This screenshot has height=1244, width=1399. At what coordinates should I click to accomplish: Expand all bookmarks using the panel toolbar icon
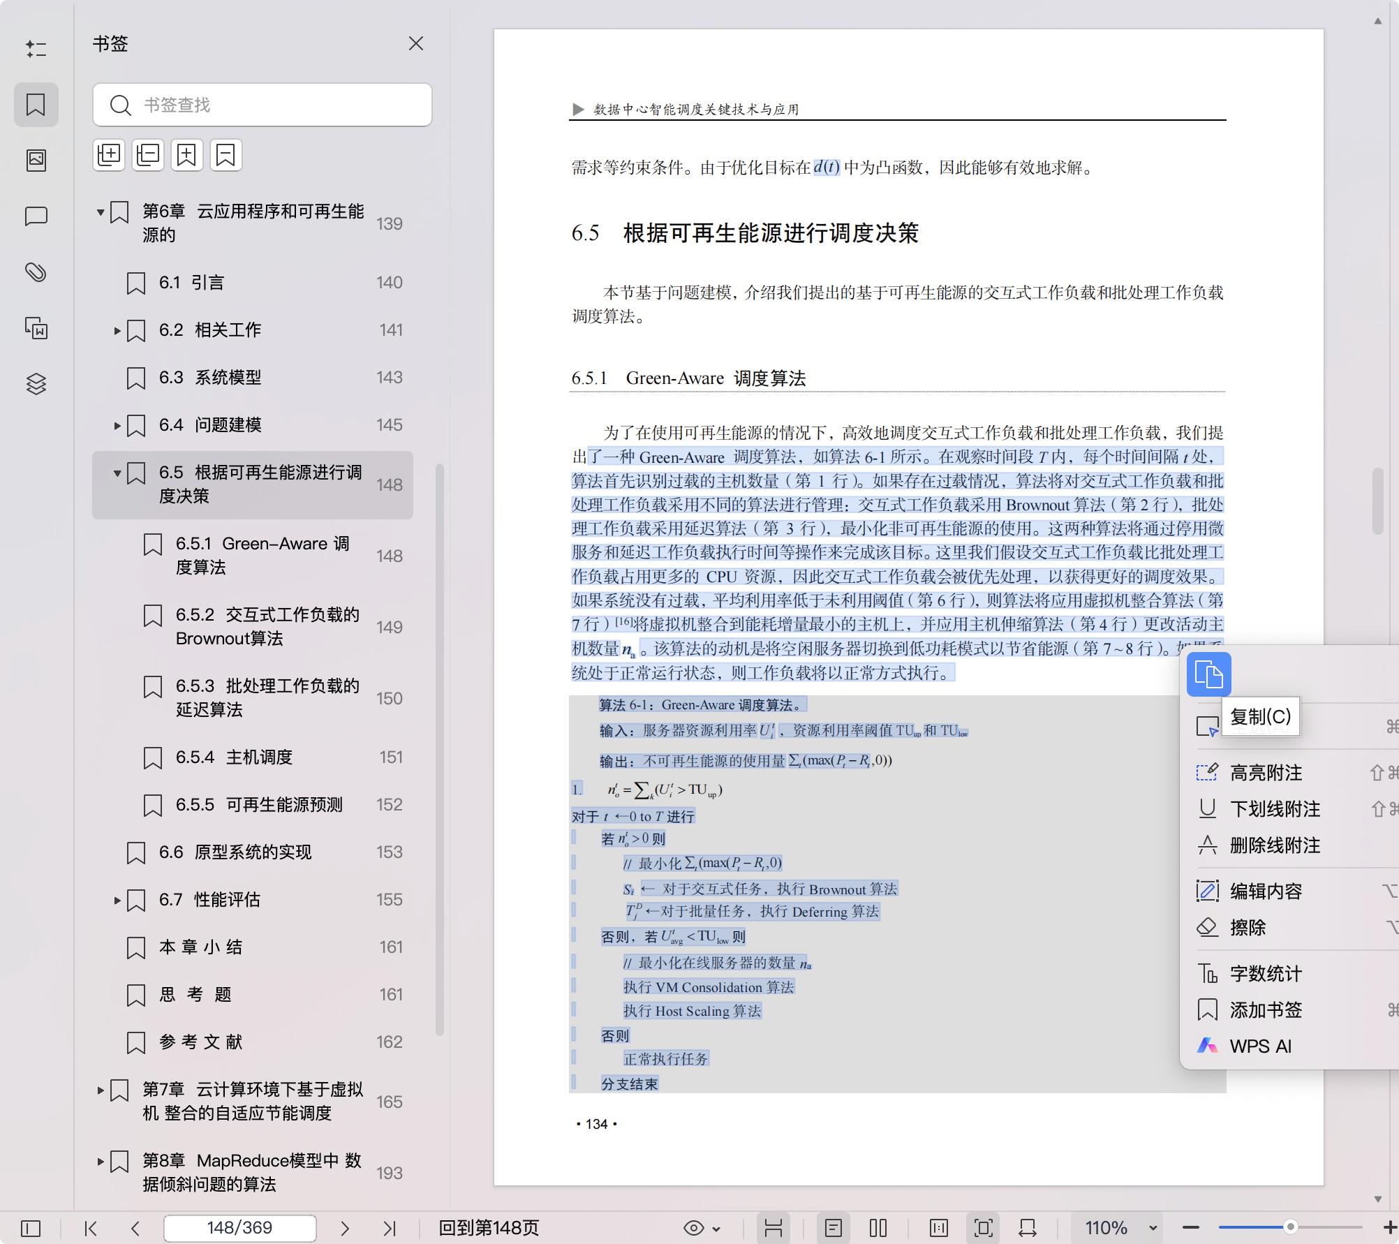[109, 154]
